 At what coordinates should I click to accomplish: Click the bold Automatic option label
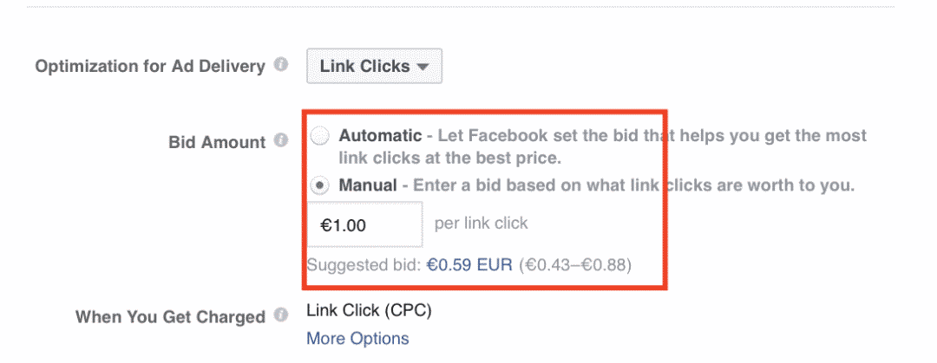(x=380, y=135)
